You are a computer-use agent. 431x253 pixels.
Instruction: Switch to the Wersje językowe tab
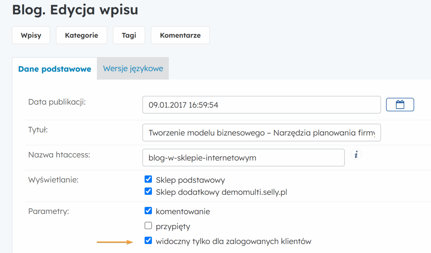[133, 69]
